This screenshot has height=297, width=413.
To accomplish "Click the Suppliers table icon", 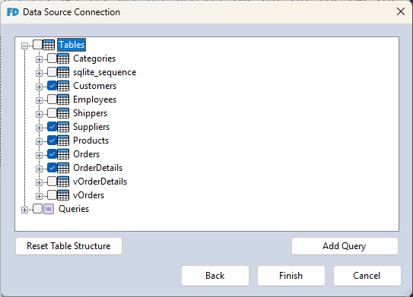I will point(63,127).
